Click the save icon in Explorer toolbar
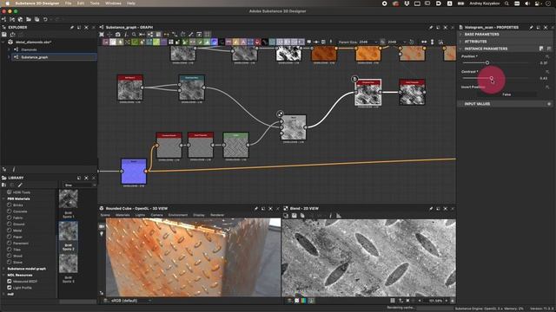This screenshot has height=312, width=556. click(x=4, y=35)
